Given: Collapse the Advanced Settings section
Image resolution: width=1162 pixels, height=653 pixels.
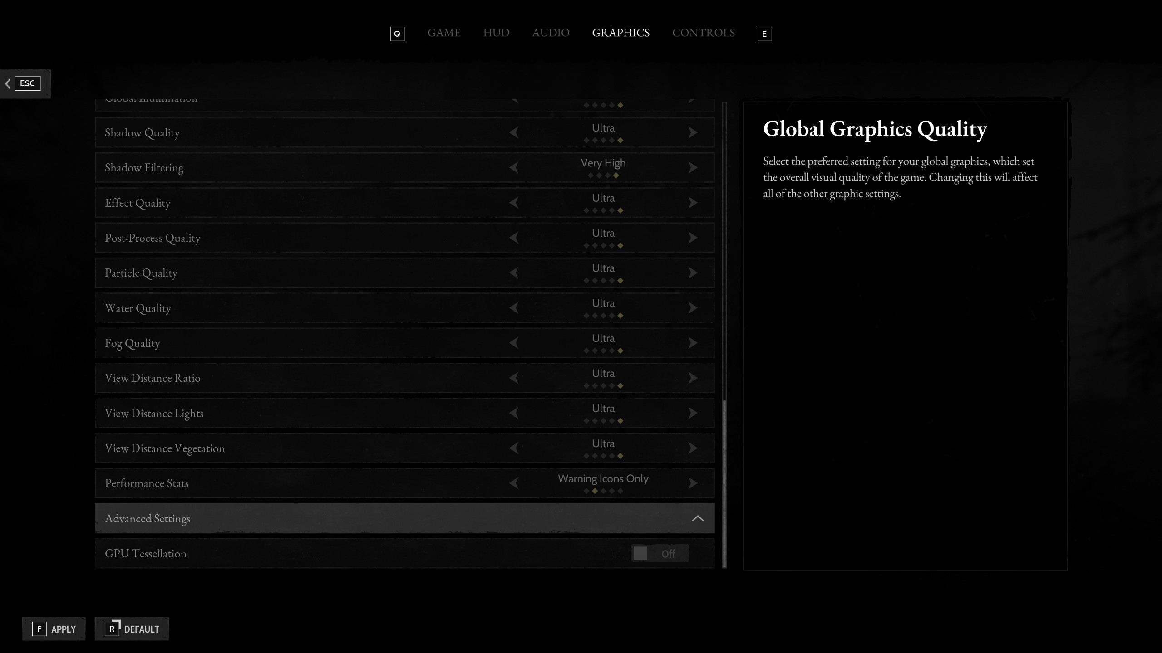Looking at the screenshot, I should pos(697,518).
